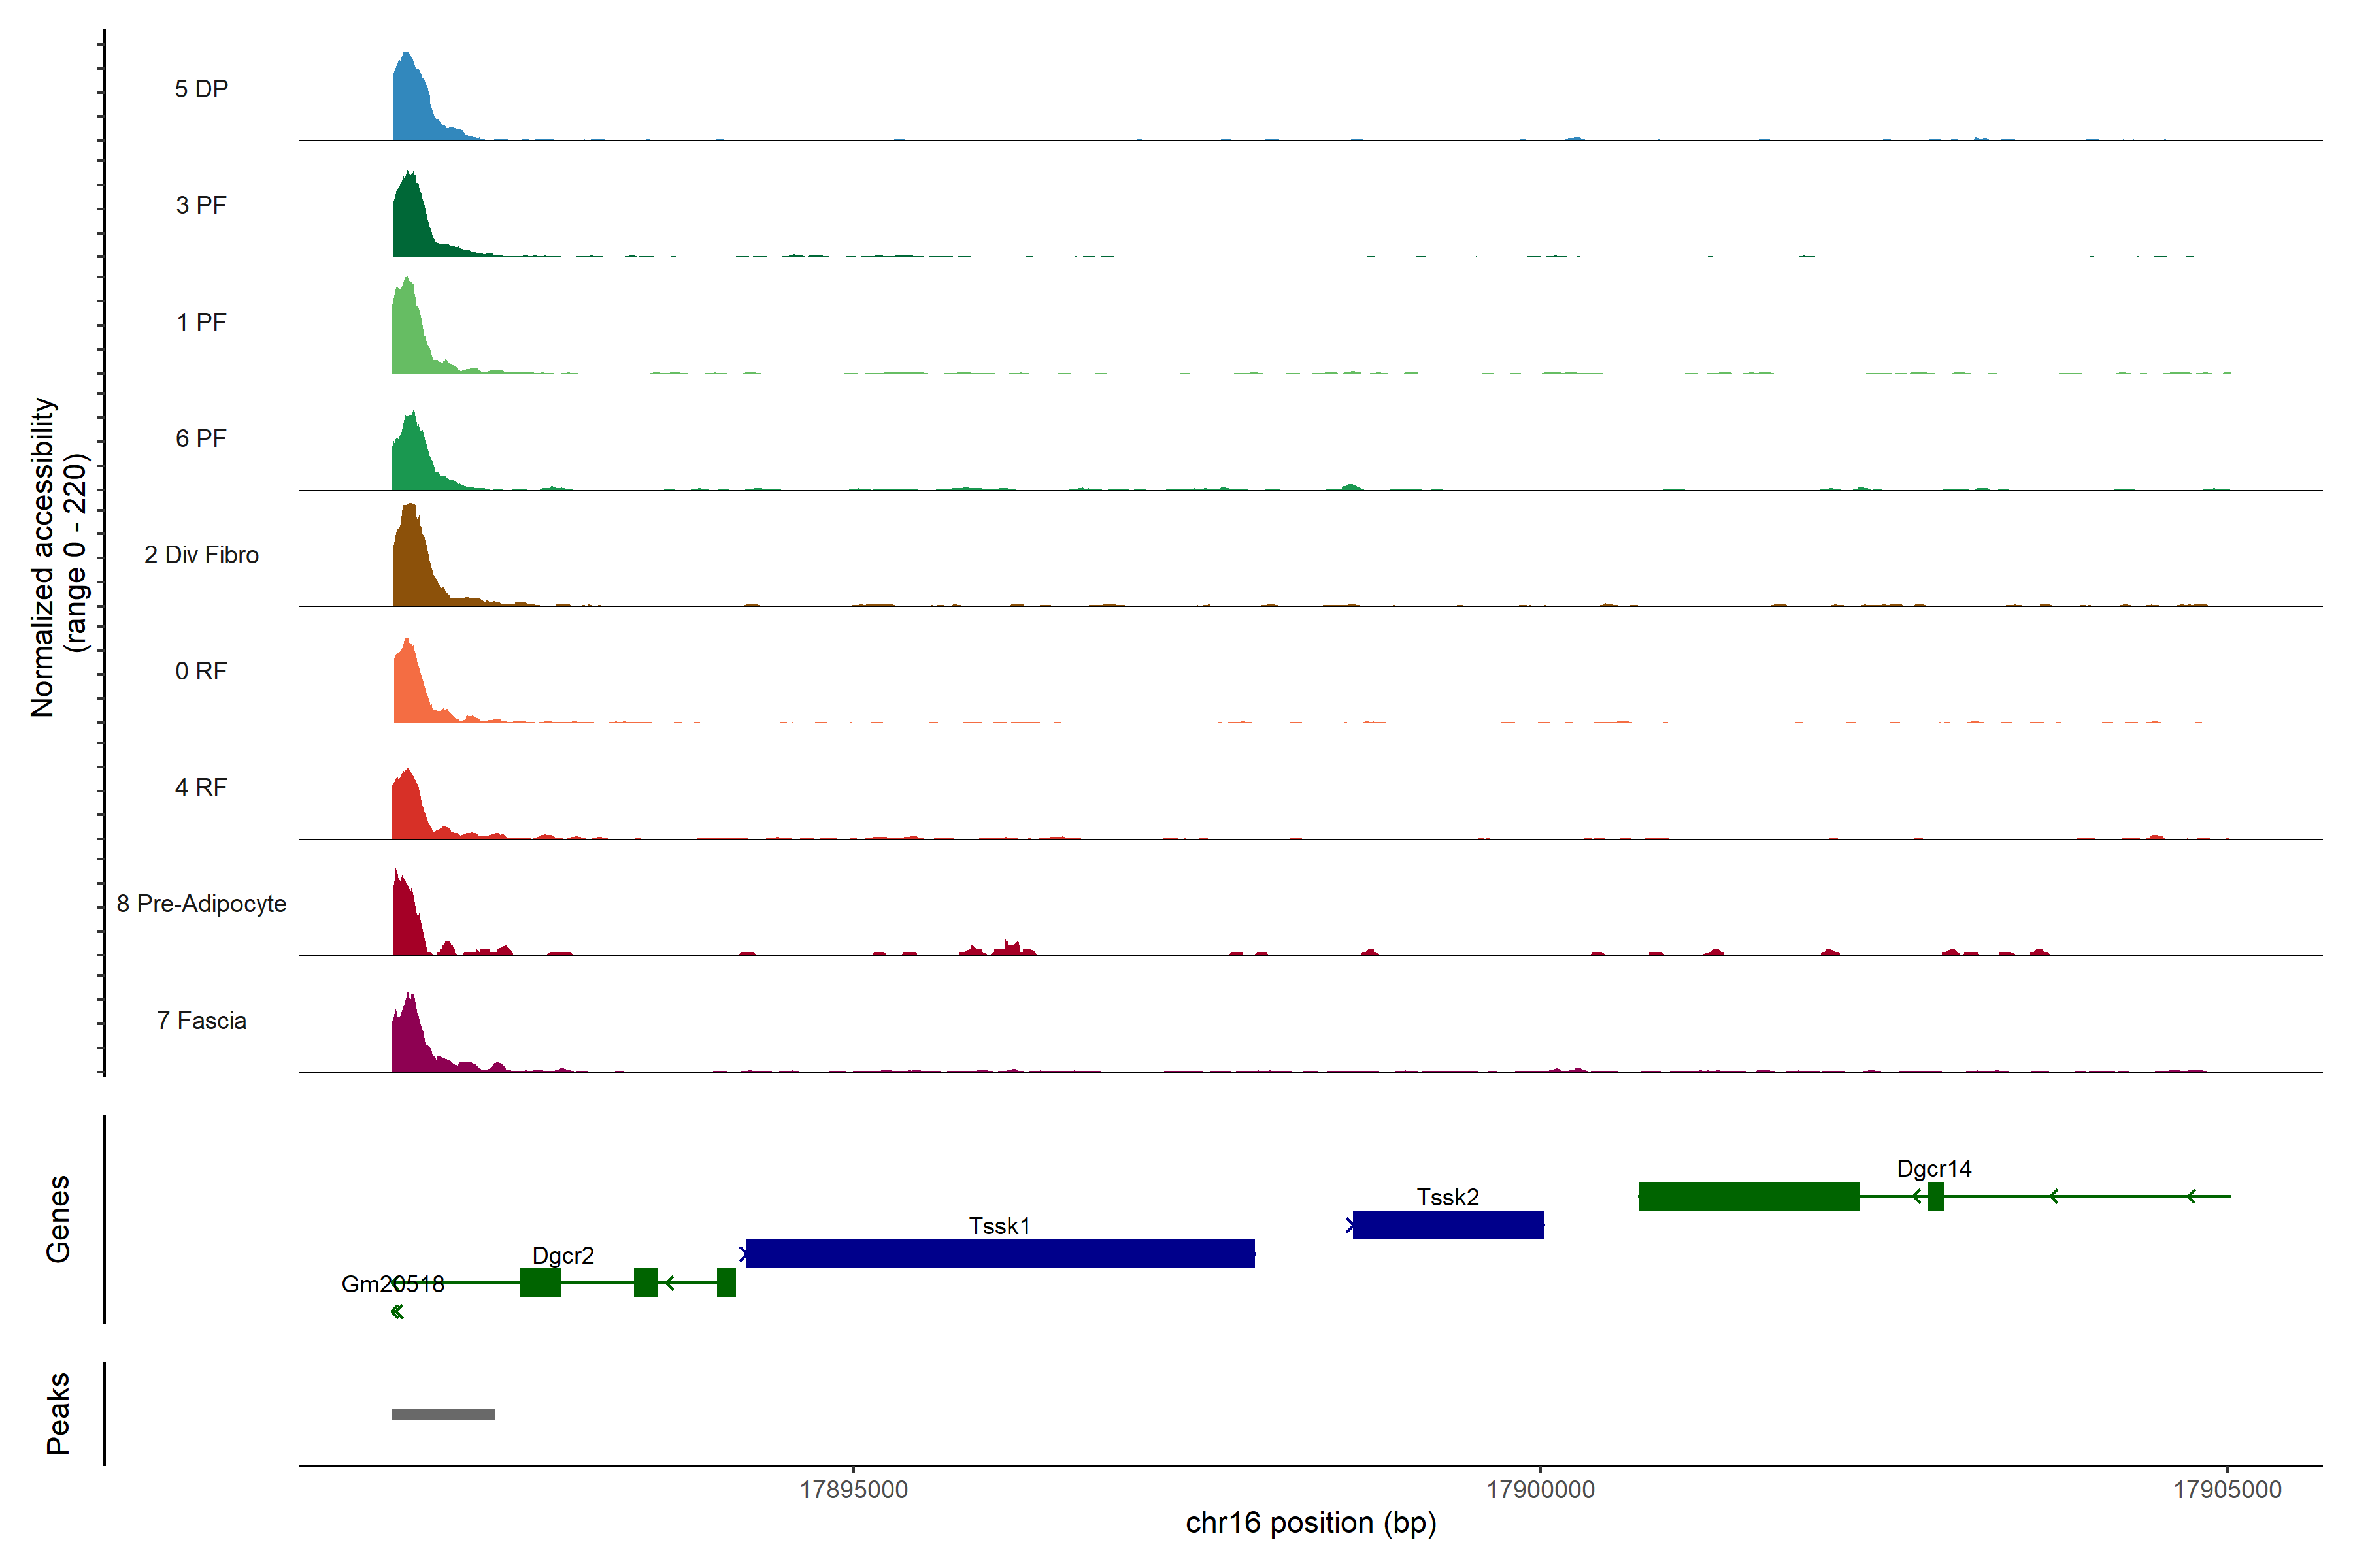Click the gray peak region bar
This screenshot has height=1568, width=2353.
(x=443, y=1414)
